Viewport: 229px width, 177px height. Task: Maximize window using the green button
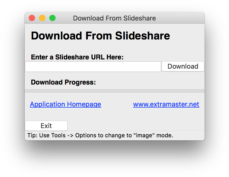coord(52,18)
